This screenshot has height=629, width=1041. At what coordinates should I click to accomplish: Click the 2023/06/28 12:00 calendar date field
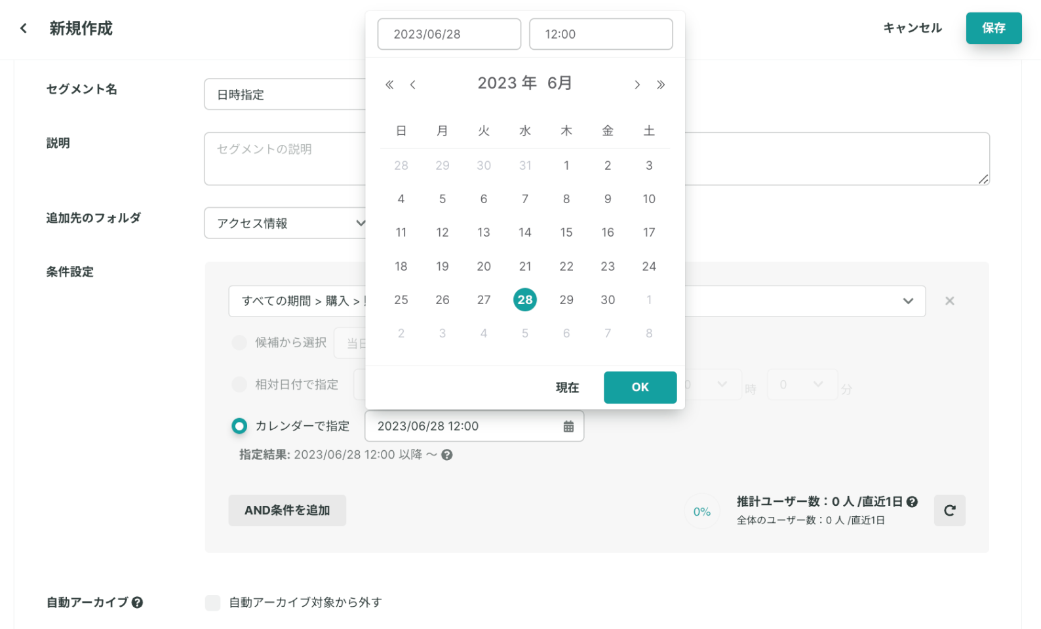coord(474,427)
